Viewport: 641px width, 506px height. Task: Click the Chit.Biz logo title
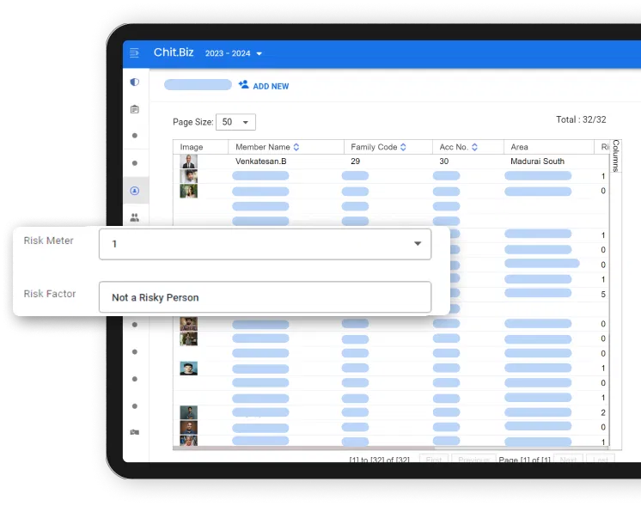coord(174,52)
